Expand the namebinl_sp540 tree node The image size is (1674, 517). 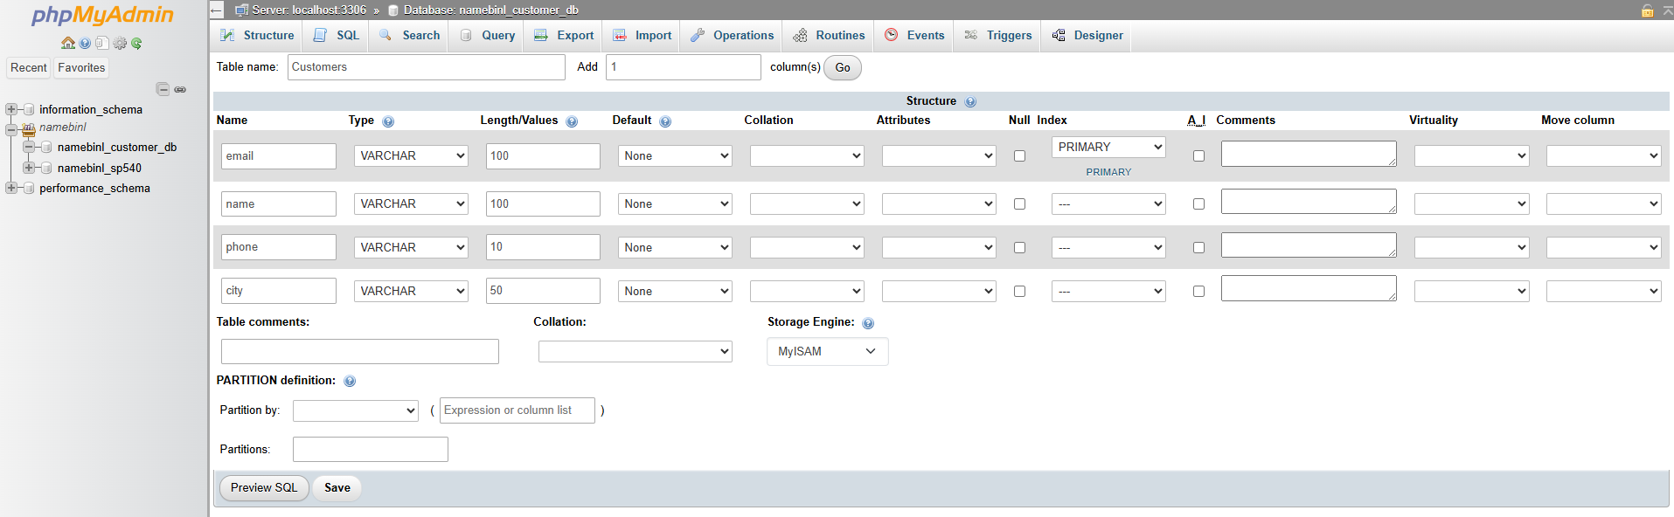pyautogui.click(x=28, y=168)
